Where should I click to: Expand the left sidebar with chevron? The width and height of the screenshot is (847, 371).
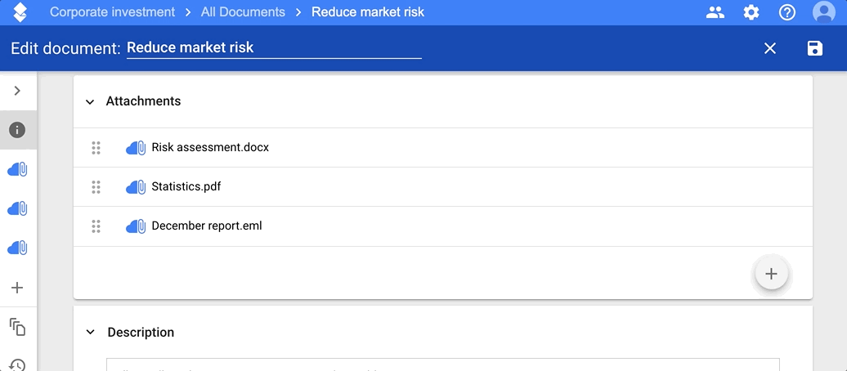pos(17,91)
